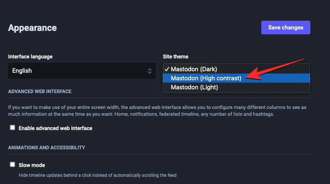Click the Slow mode label text
Image resolution: width=330 pixels, height=184 pixels.
coord(32,165)
